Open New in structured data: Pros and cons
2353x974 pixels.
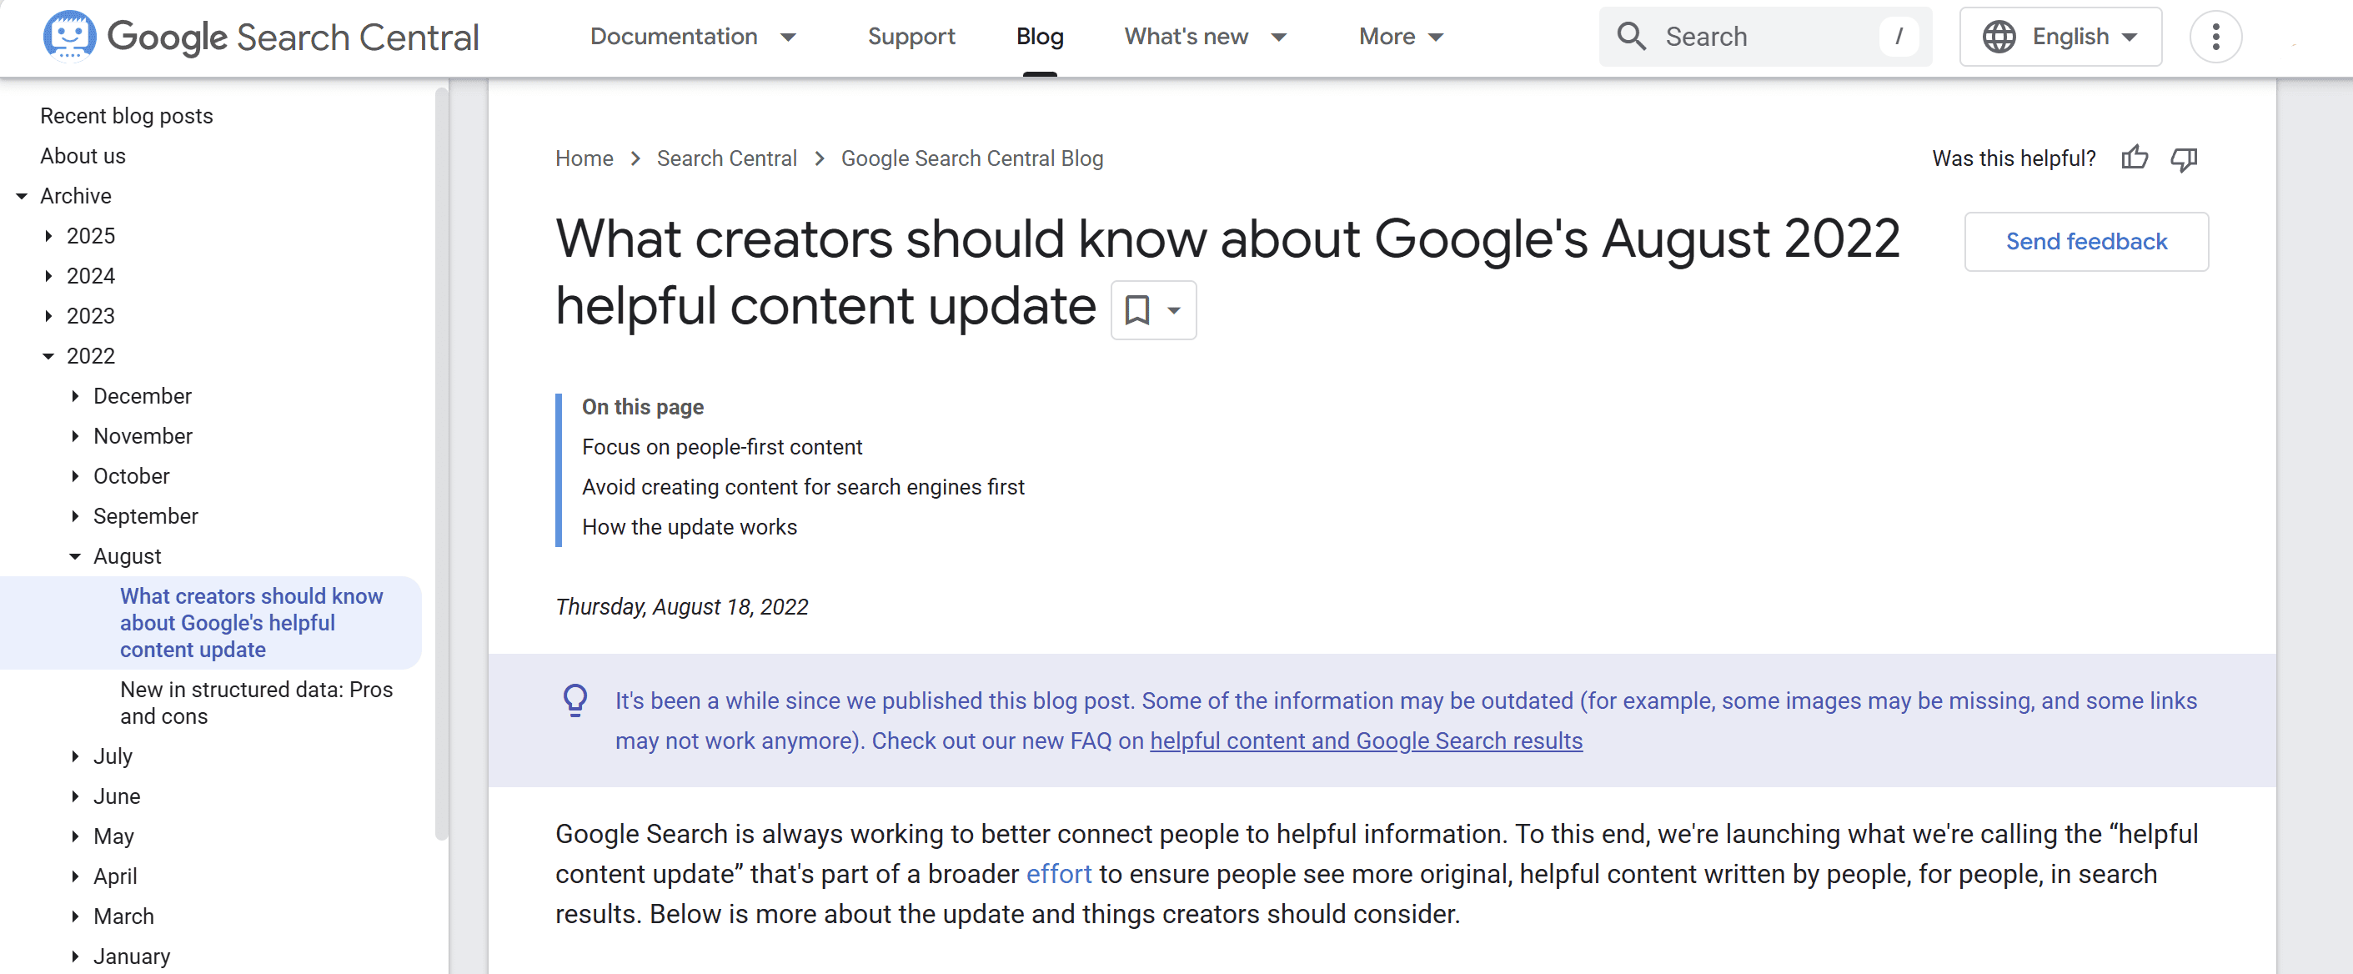click(257, 703)
